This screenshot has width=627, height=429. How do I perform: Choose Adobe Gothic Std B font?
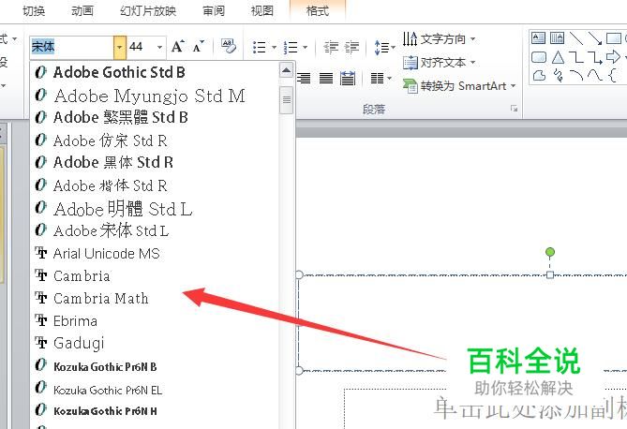[x=155, y=72]
